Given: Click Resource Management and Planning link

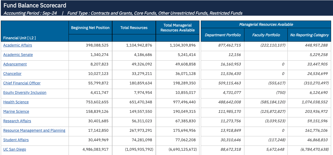Looking at the screenshot, I should click(x=34, y=130).
